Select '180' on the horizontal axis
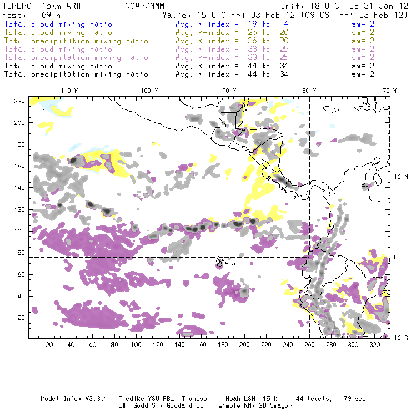Image resolution: width=411 pixels, height=411 pixels. 223,345
